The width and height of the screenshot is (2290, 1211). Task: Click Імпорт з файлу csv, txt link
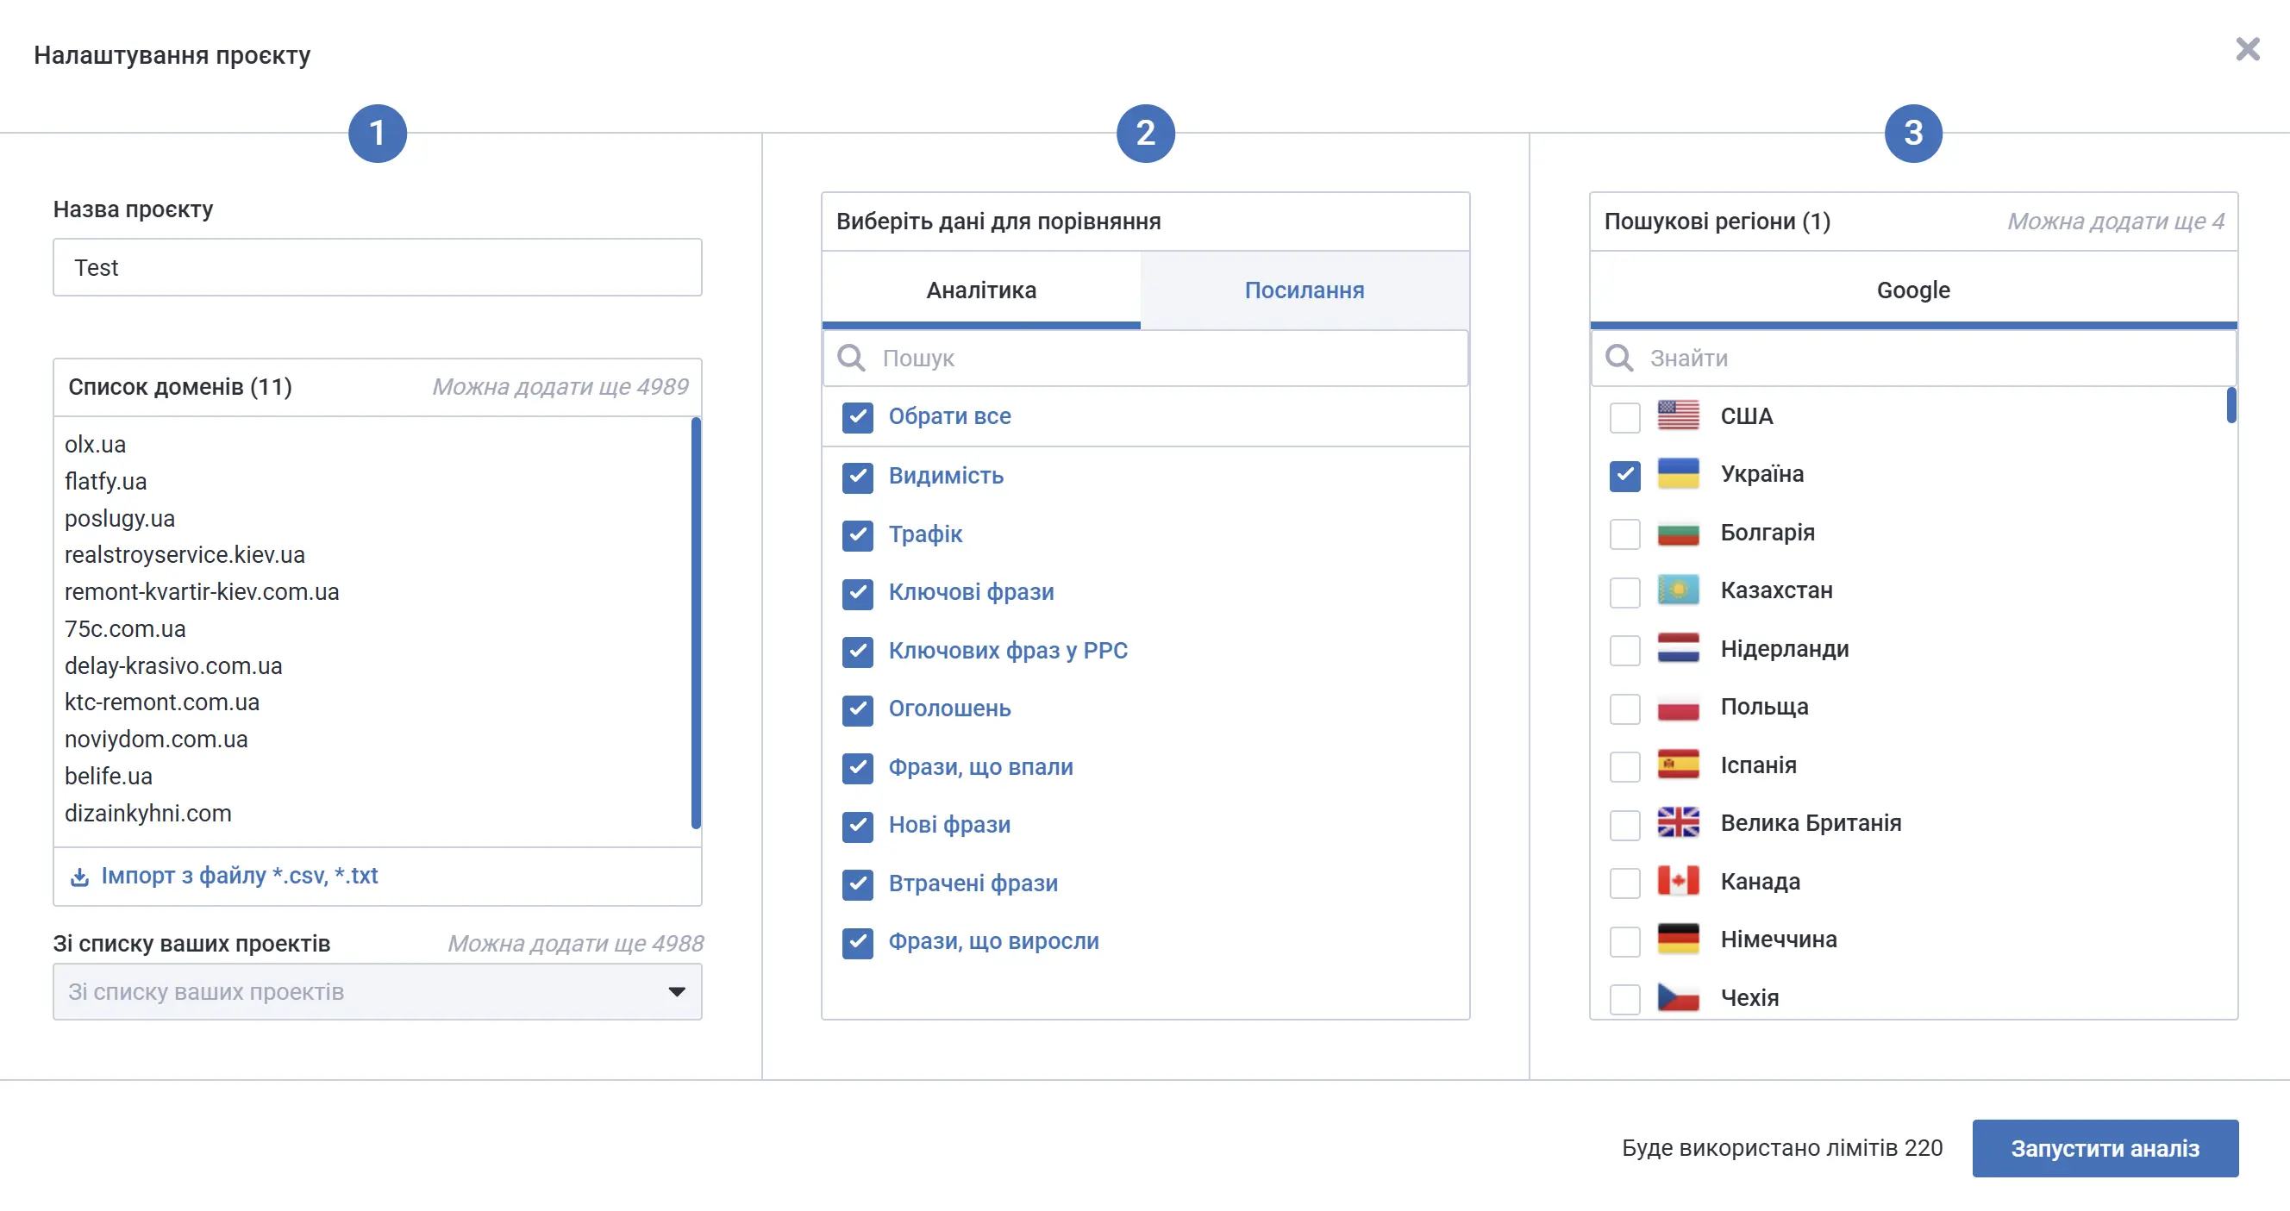point(239,876)
